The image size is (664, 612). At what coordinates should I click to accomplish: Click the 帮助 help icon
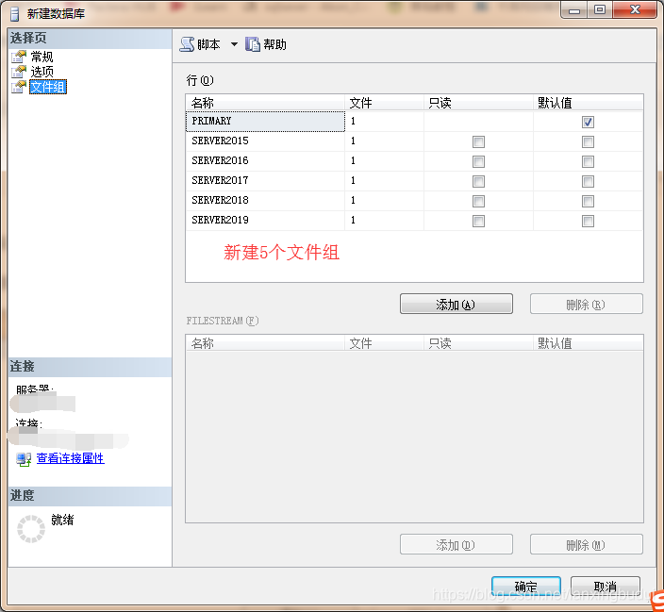click(x=253, y=44)
